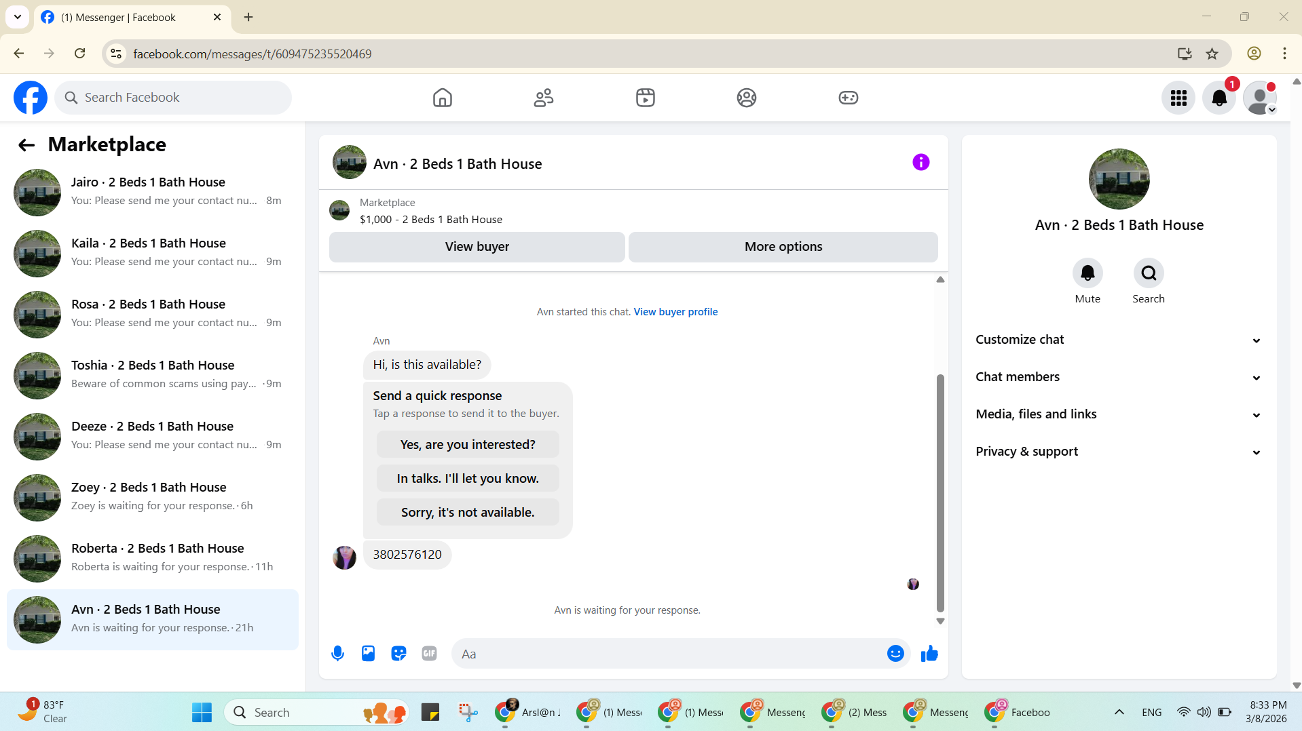Click the More options button
The width and height of the screenshot is (1302, 731).
point(783,247)
